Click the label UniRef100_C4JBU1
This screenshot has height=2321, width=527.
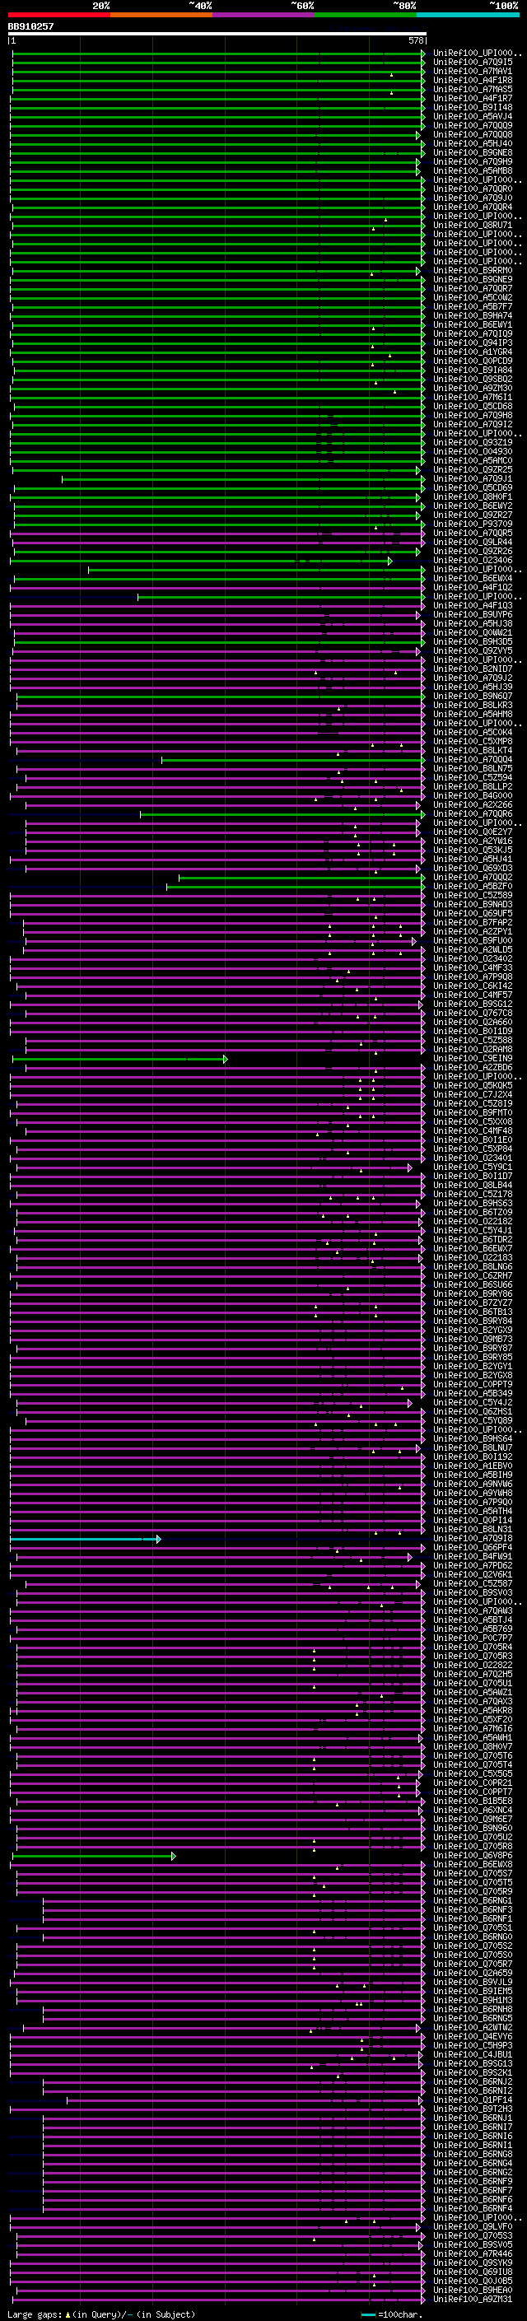473,2054
